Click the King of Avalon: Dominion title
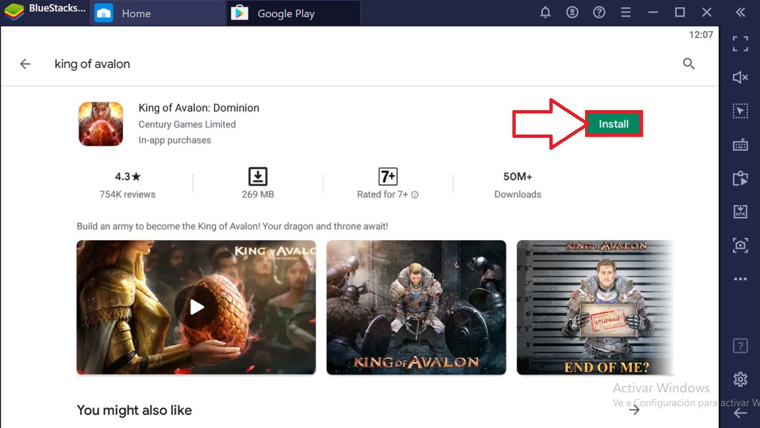The image size is (760, 428). (x=199, y=107)
